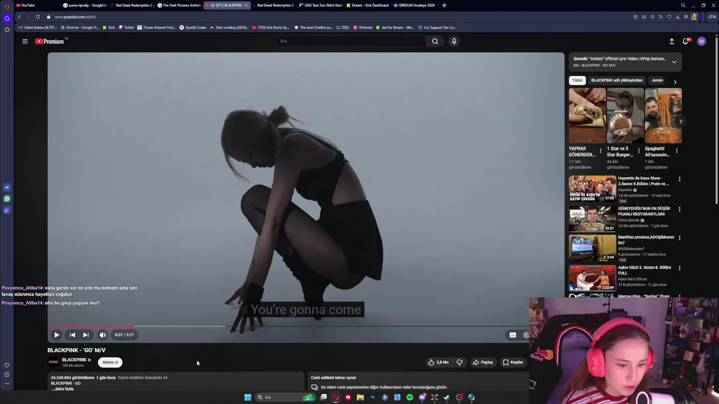
Task: Select the BLACKPINK adlı yükleyiciden chip
Action: coord(617,80)
